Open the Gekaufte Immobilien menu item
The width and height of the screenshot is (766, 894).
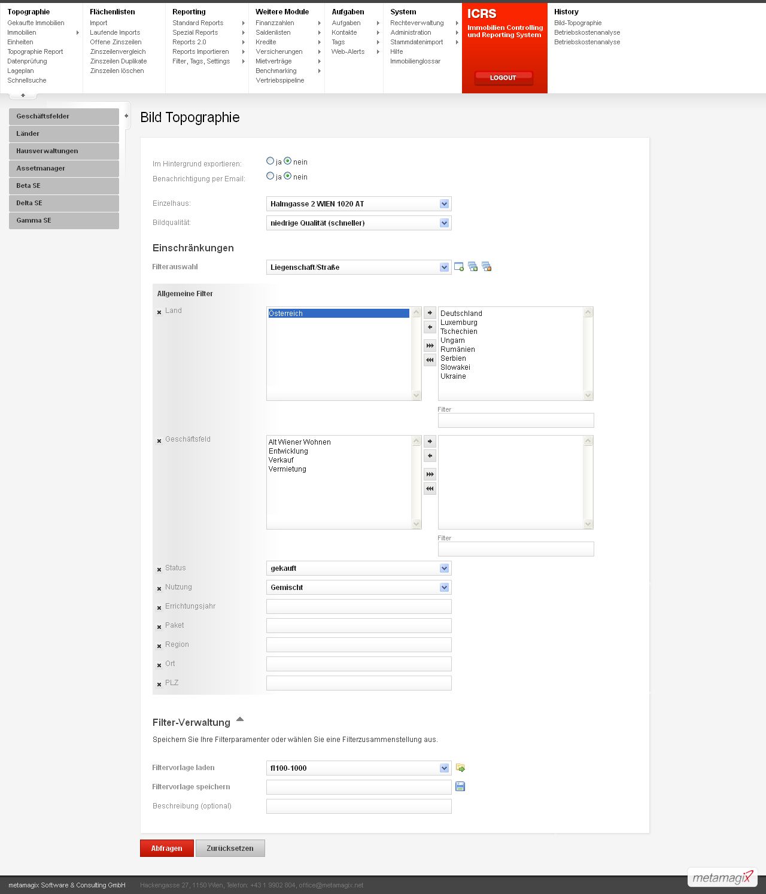click(36, 23)
